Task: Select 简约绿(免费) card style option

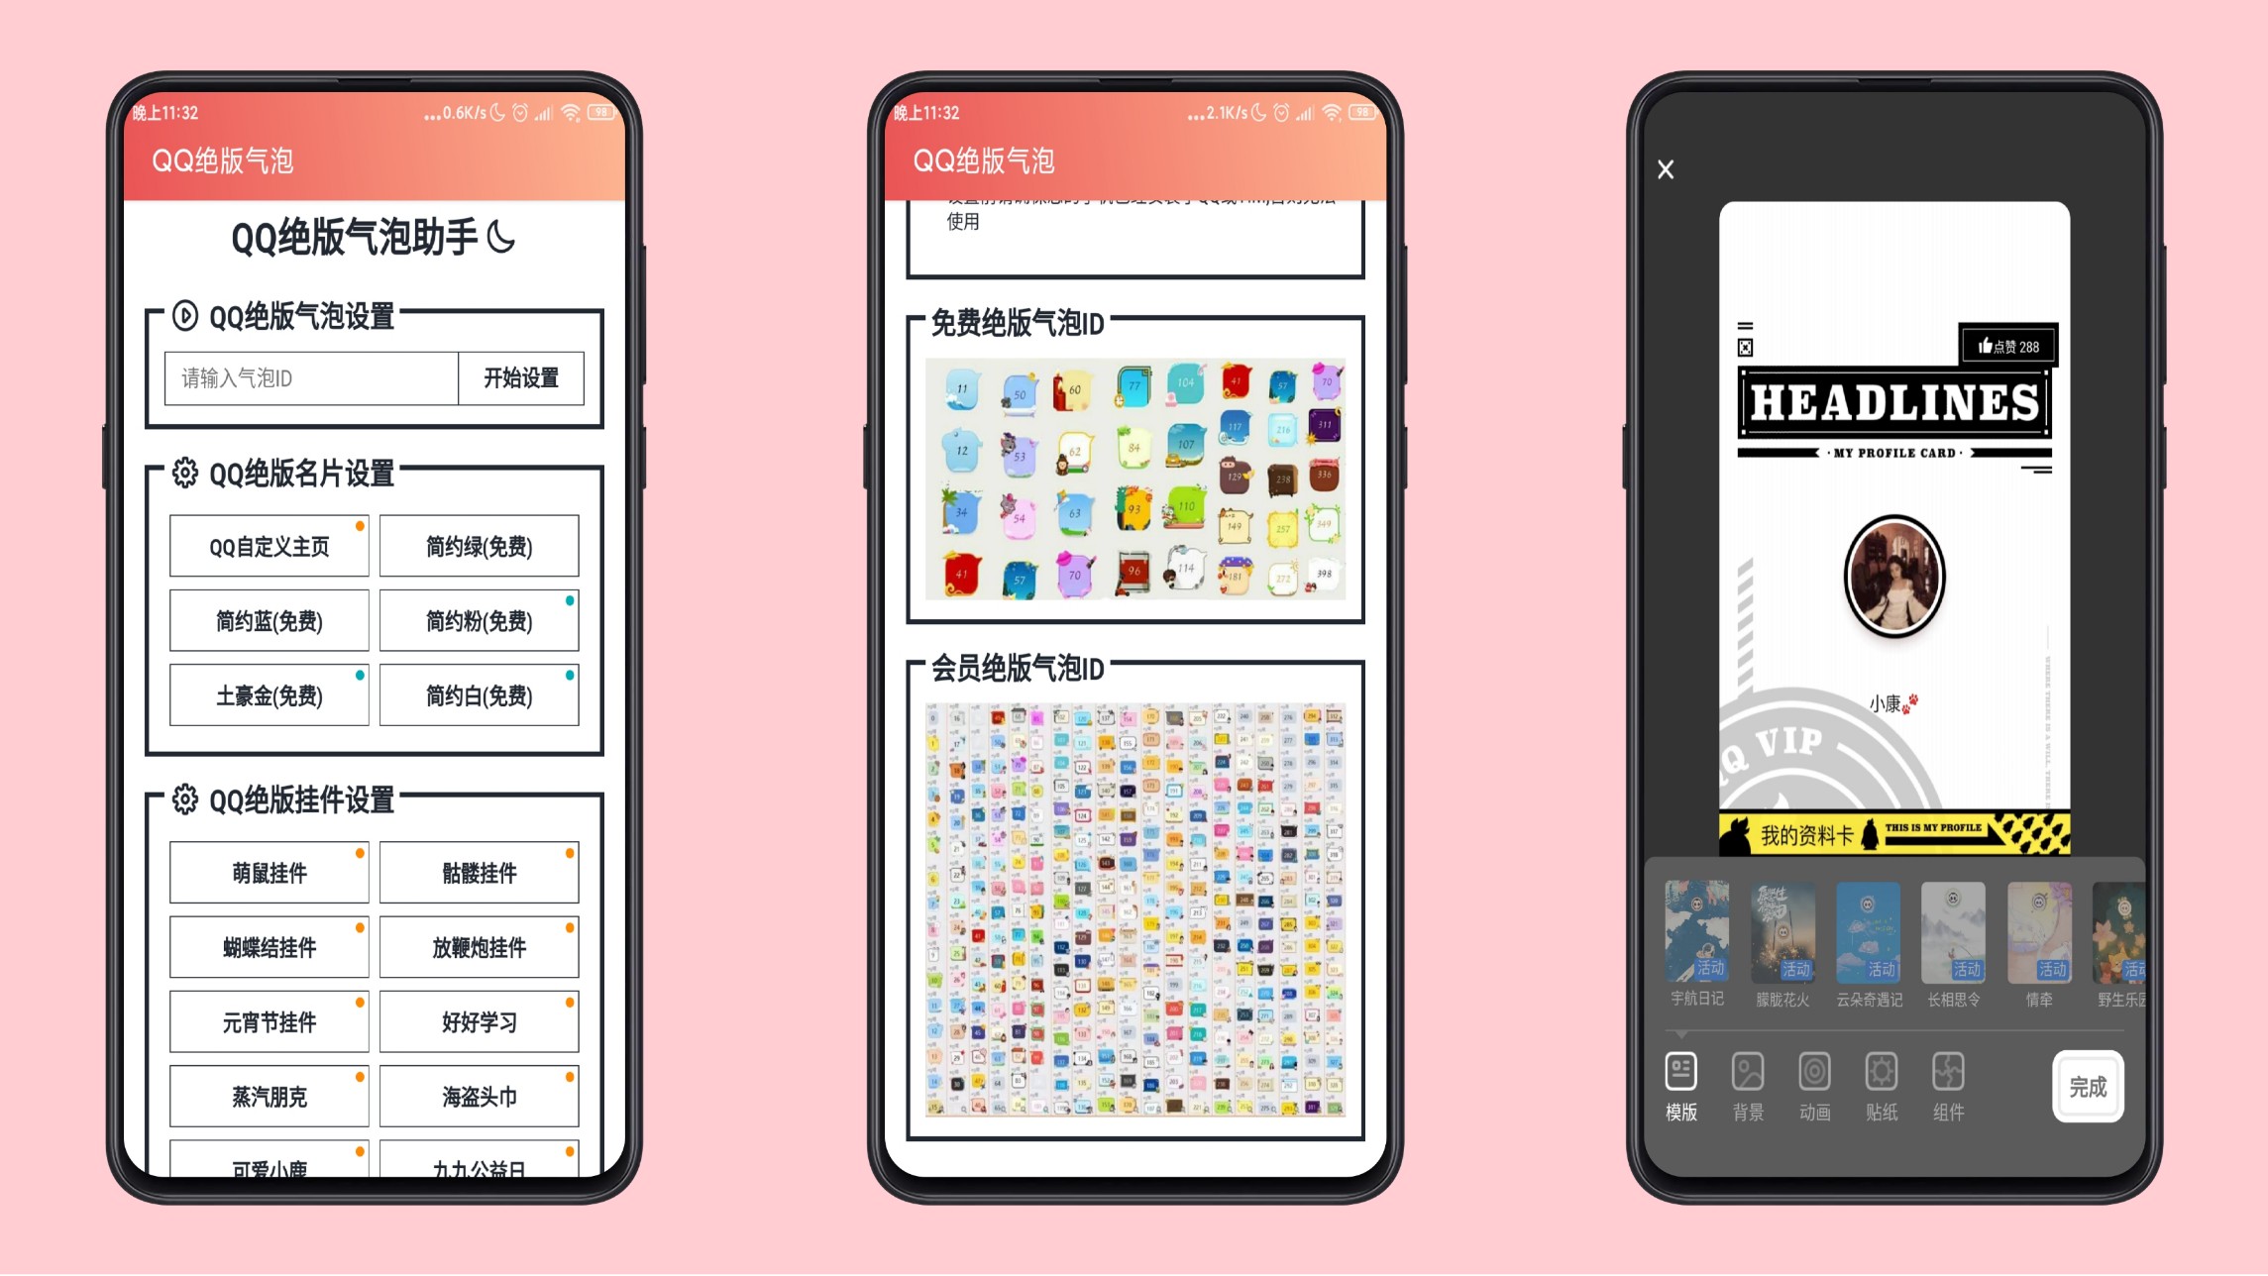Action: 477,549
